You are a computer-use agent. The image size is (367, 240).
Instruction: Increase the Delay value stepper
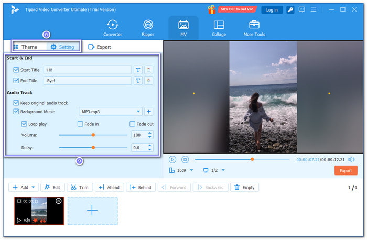point(150,146)
